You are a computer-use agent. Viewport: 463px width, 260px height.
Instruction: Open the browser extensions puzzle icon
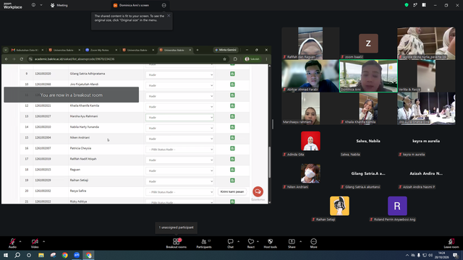(x=235, y=59)
